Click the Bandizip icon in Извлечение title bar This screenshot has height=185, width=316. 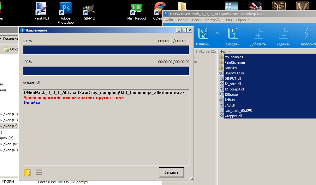[22, 30]
